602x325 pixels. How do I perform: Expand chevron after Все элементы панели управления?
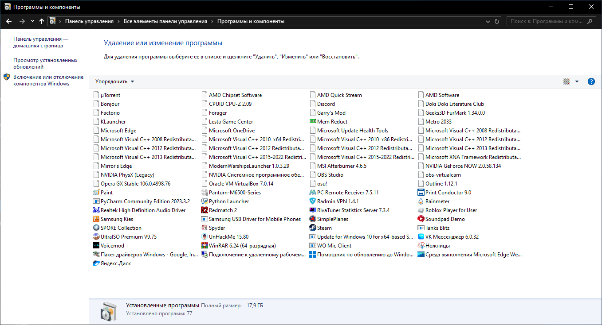pyautogui.click(x=212, y=21)
